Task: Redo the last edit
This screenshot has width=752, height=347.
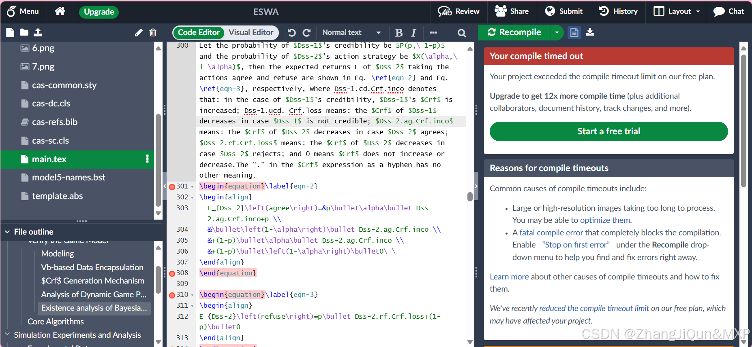Action: tap(306, 33)
